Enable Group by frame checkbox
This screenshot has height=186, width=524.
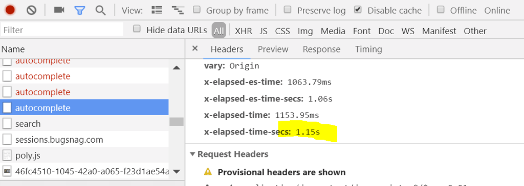coord(197,9)
